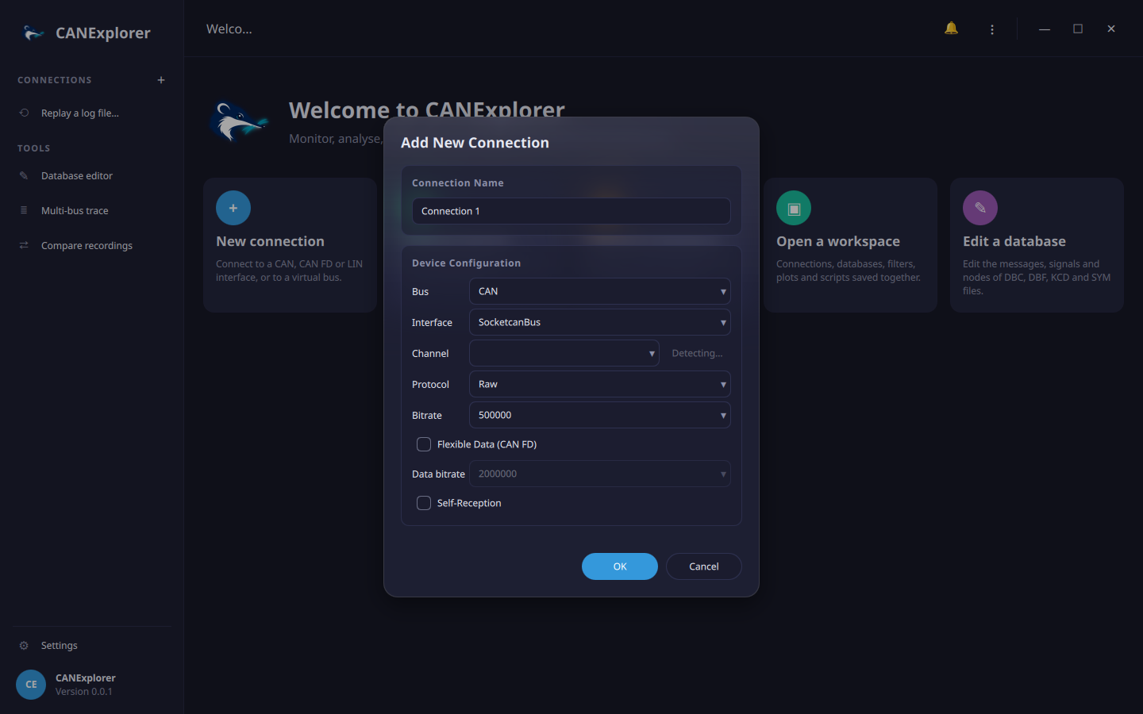
Task: Click the Detecting... status text
Action: point(697,353)
